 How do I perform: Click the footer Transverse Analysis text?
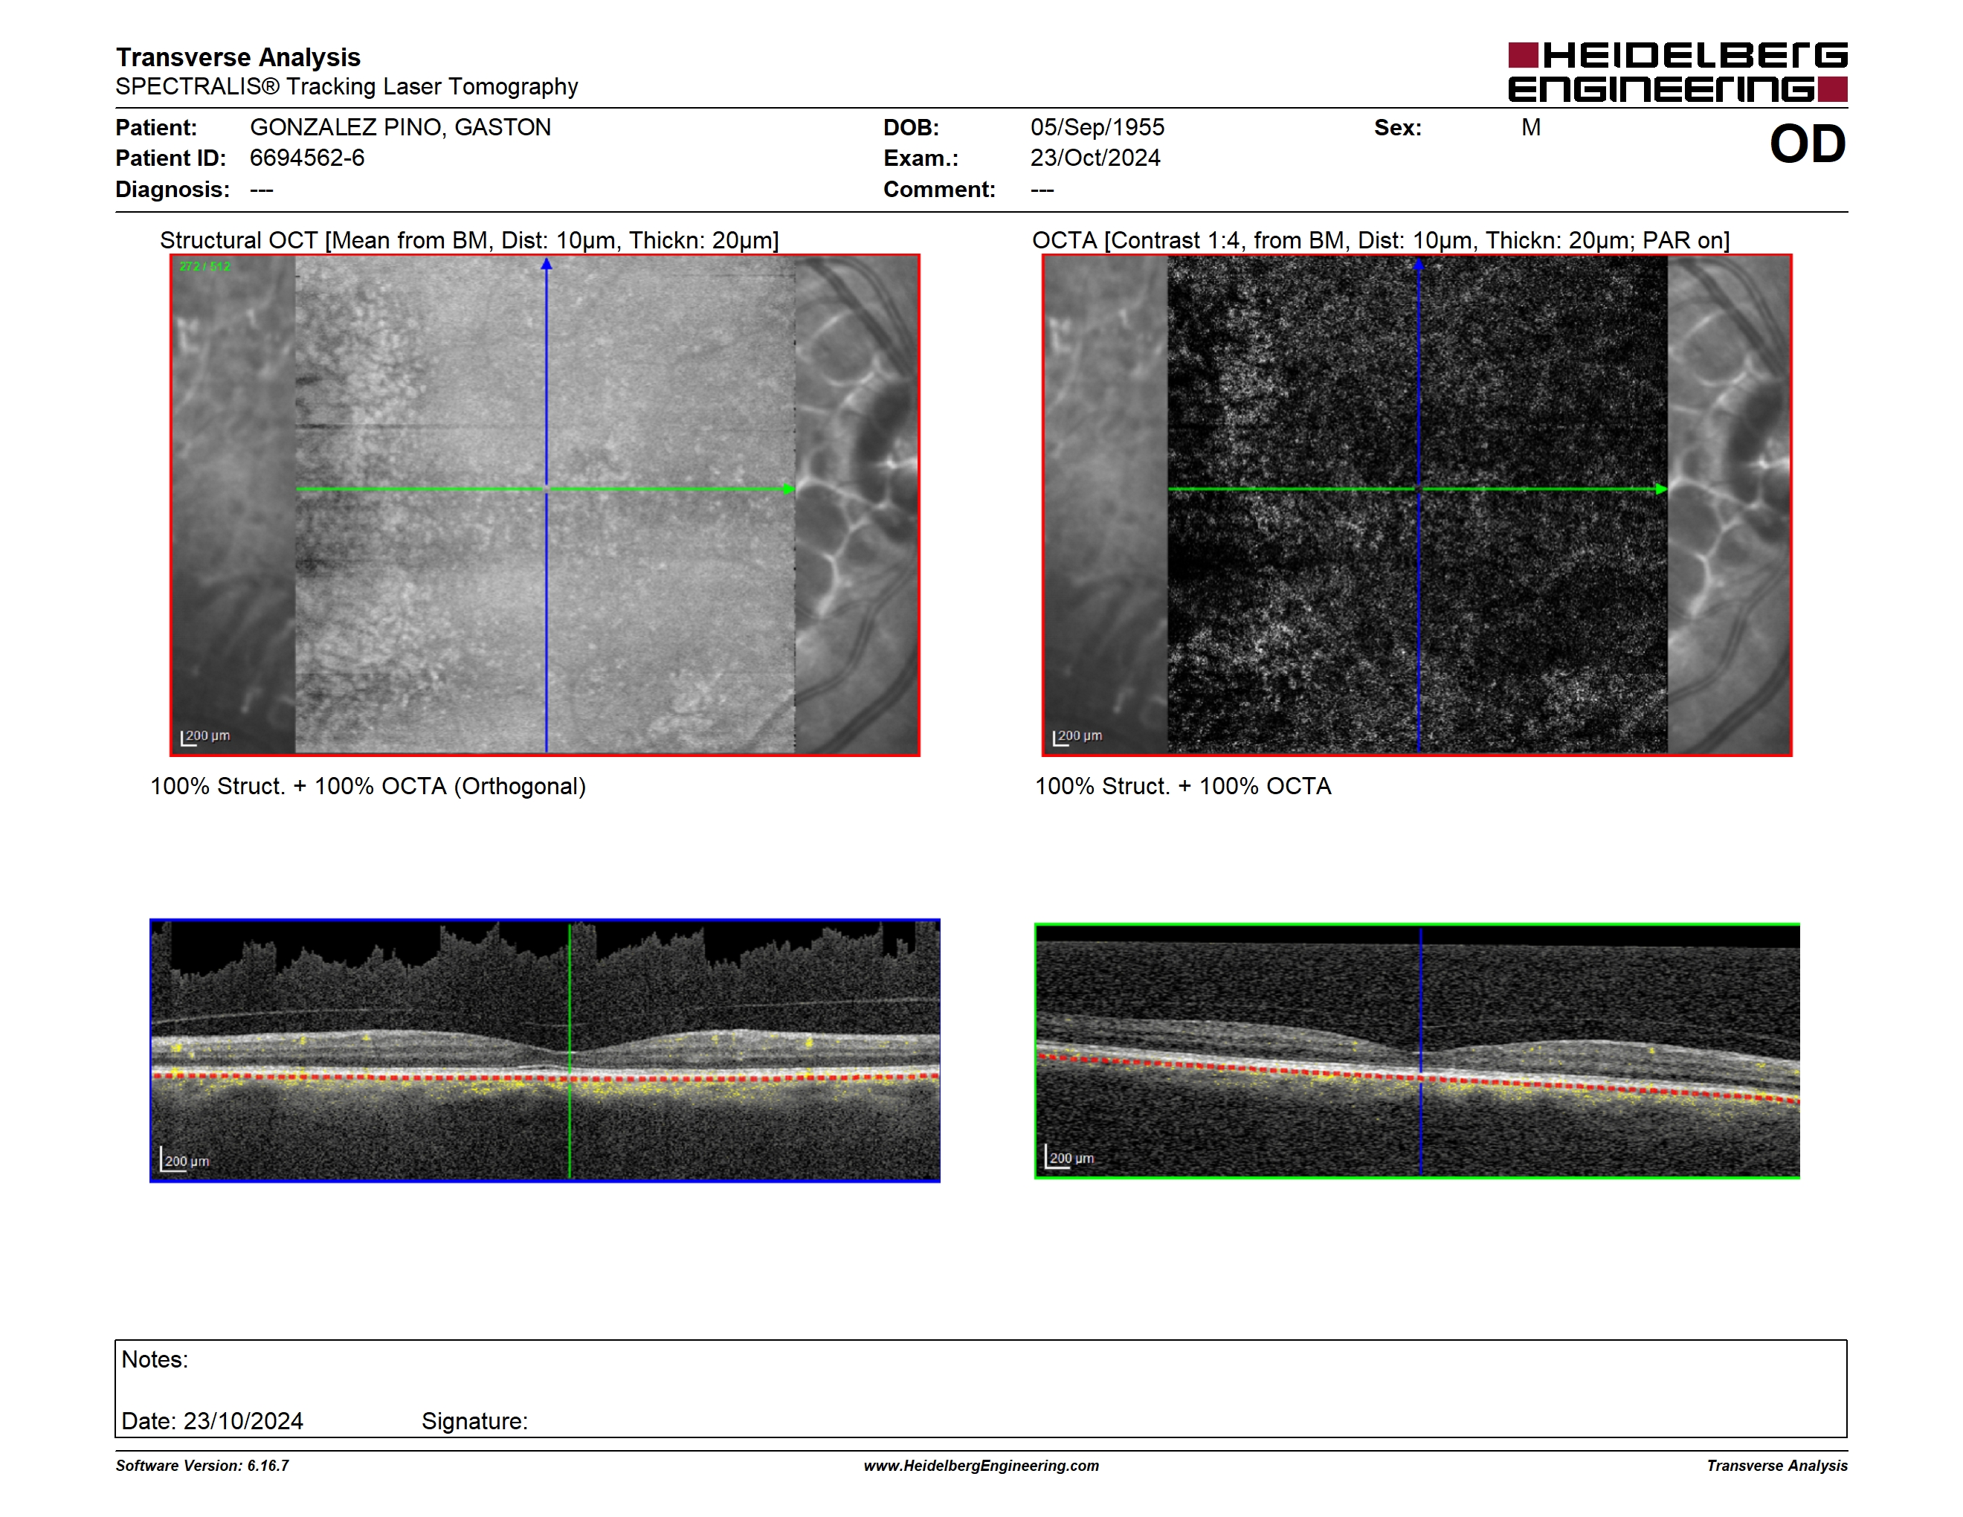pyautogui.click(x=1777, y=1465)
